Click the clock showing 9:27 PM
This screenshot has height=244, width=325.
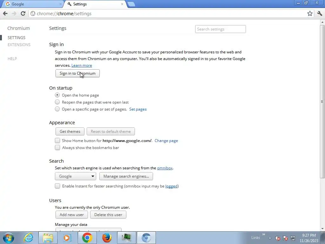tap(309, 235)
